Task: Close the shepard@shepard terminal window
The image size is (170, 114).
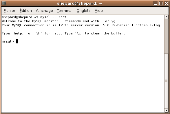Action: [x=166, y=3]
